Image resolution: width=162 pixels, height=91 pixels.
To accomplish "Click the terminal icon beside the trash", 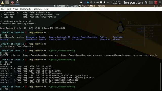I will 151,2.
